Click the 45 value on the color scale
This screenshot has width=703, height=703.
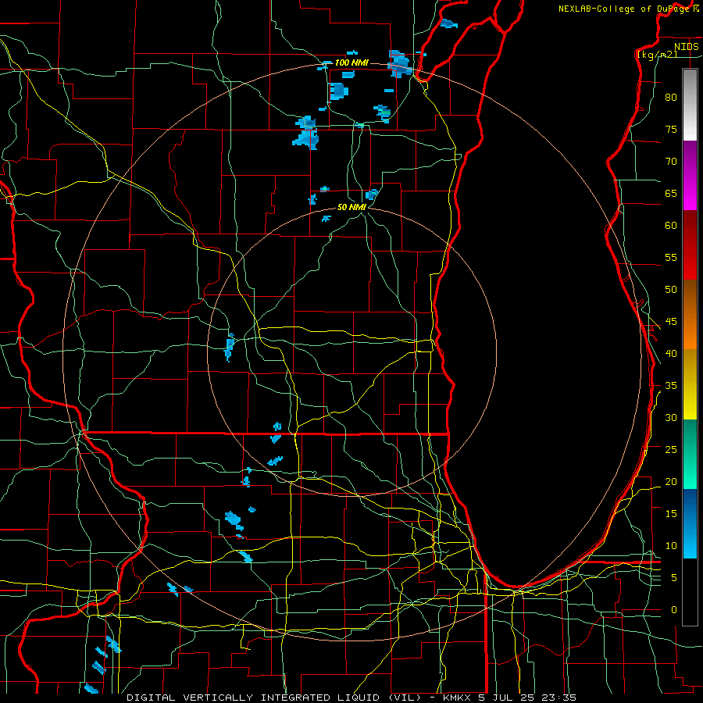671,322
